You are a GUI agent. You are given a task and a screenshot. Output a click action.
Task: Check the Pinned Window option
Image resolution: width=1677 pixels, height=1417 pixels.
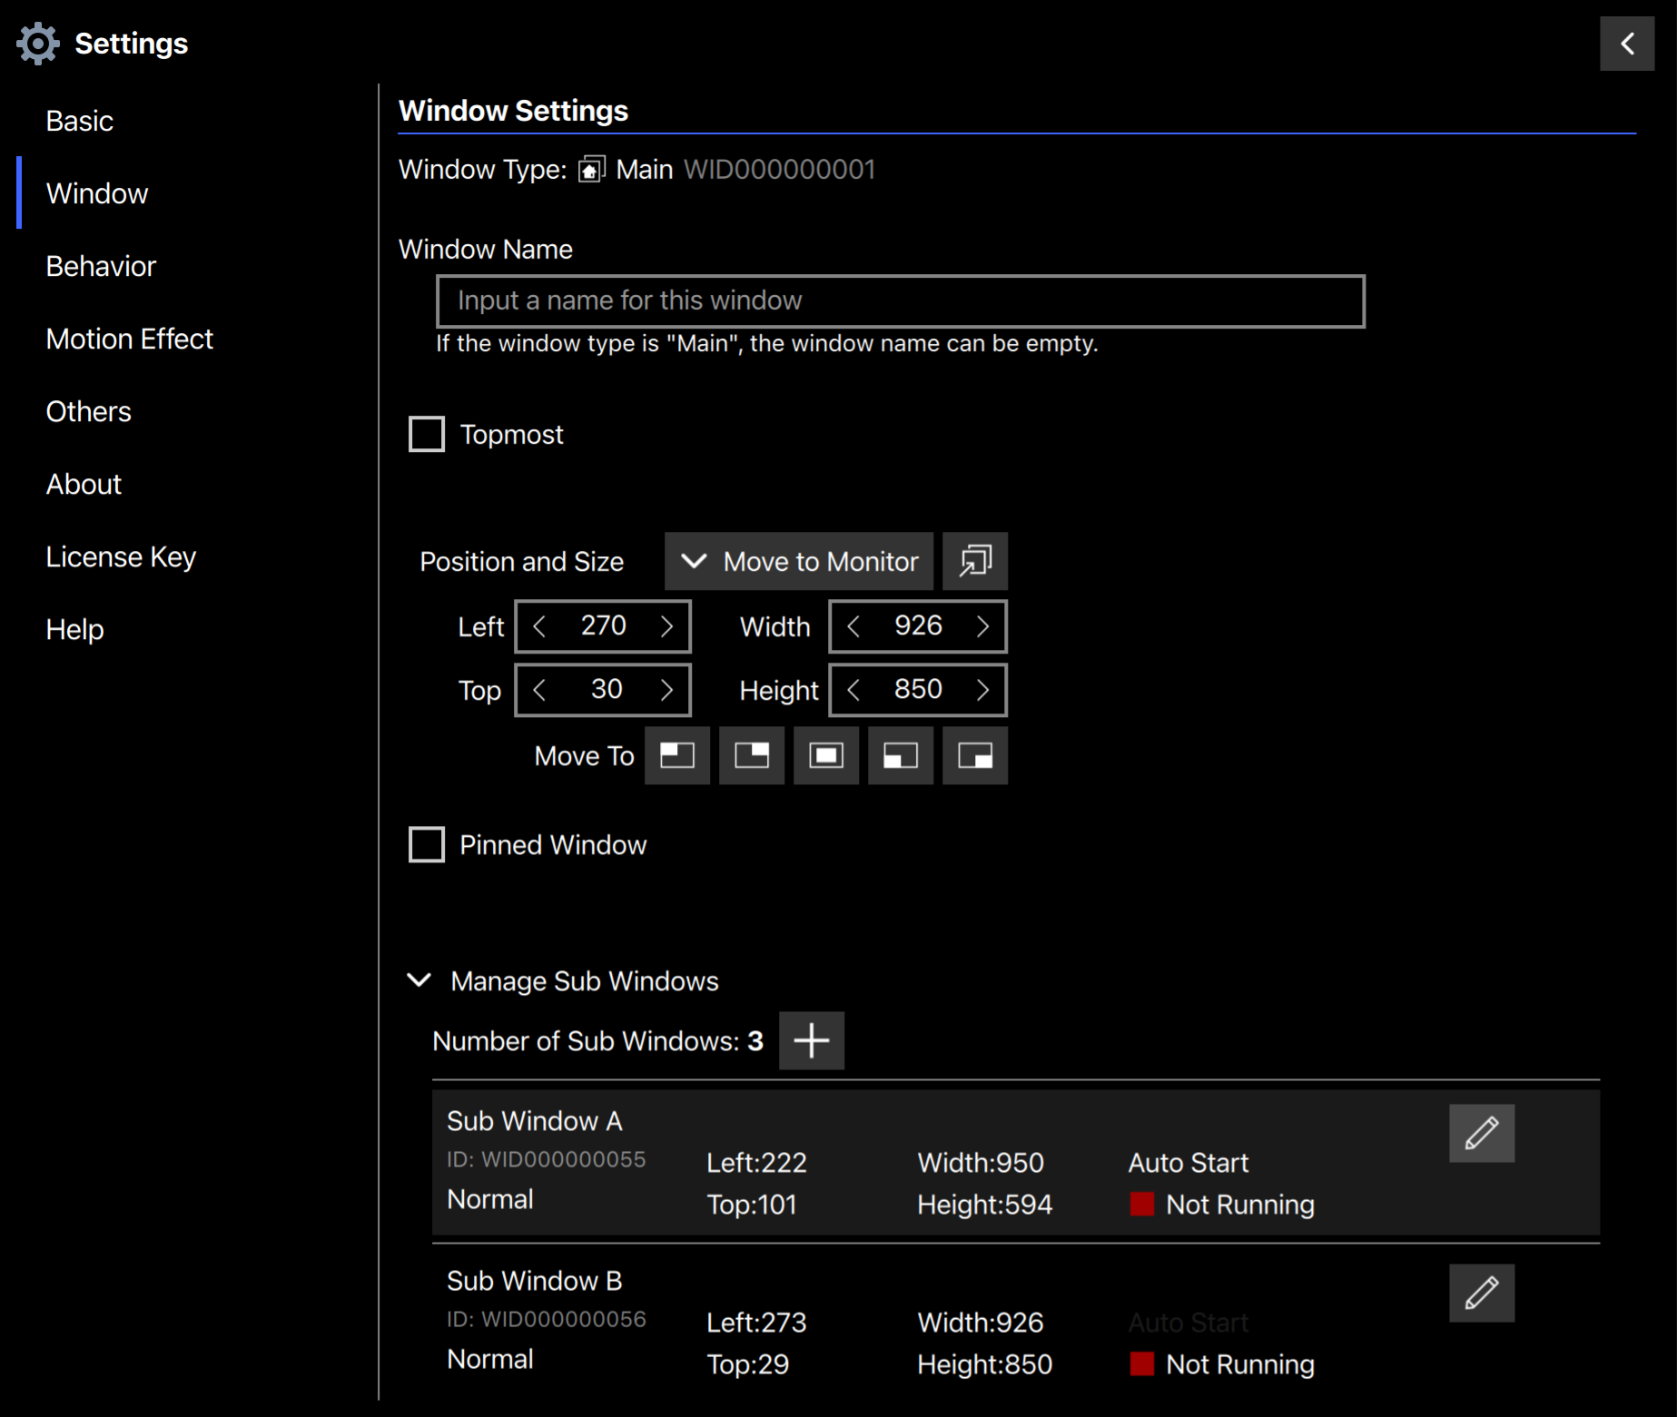coord(427,844)
